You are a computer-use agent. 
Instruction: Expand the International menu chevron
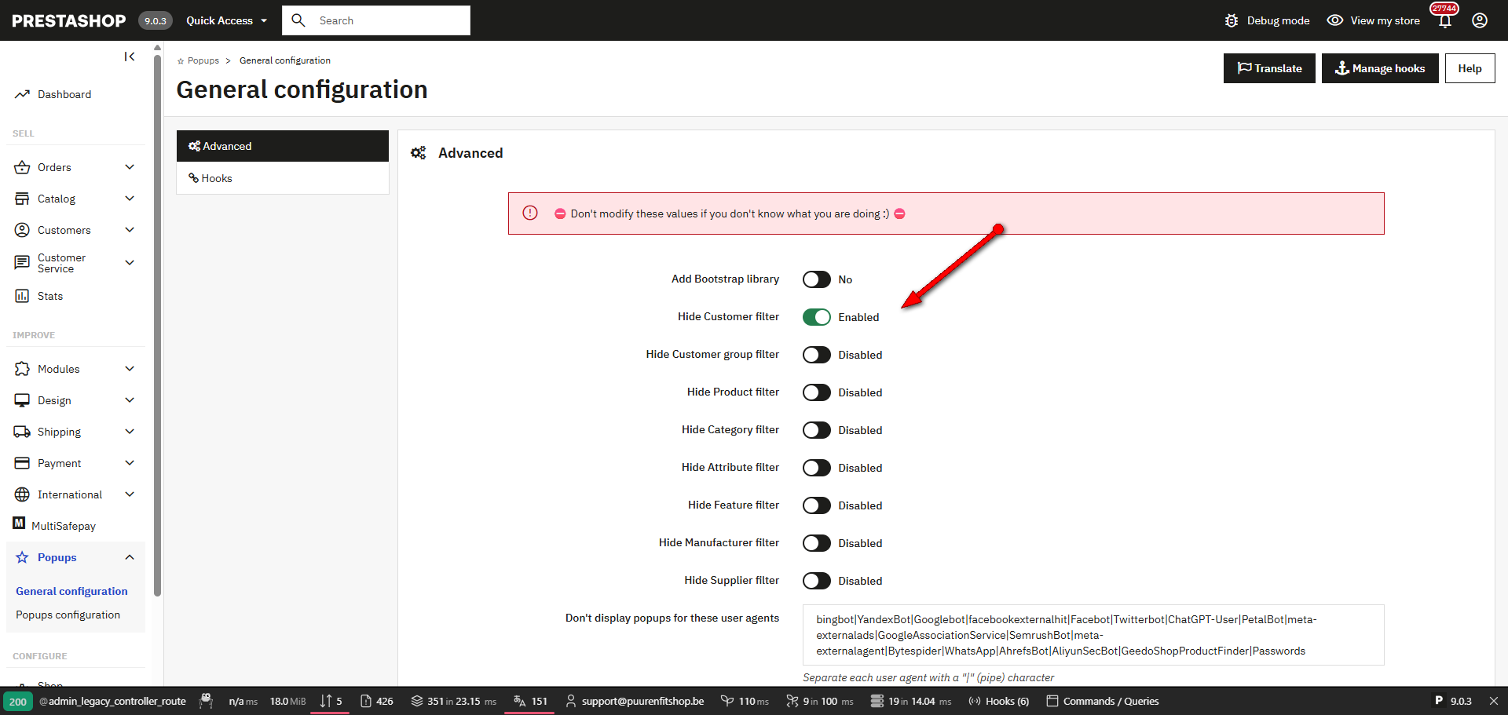[x=130, y=494]
